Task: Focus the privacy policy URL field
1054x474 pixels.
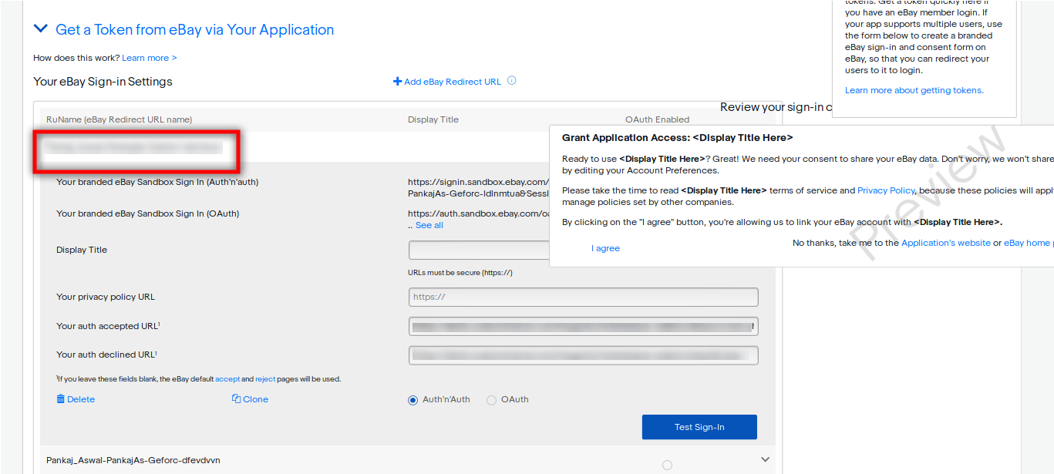Action: (583, 297)
